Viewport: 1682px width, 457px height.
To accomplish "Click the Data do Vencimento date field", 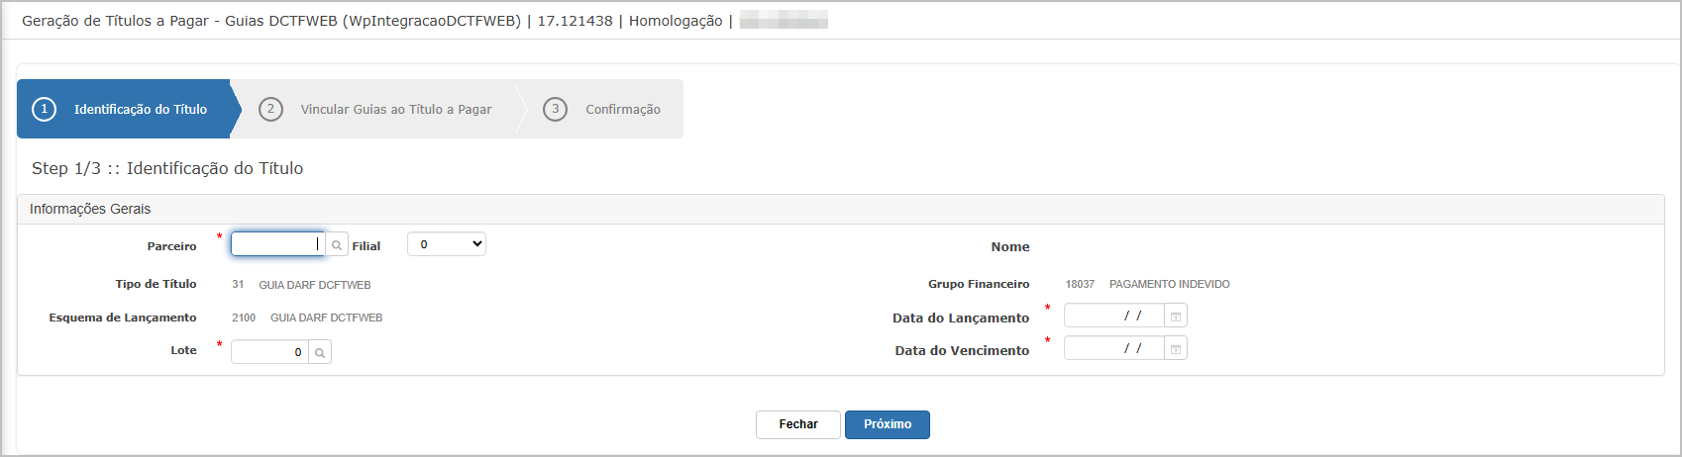I will [1113, 349].
